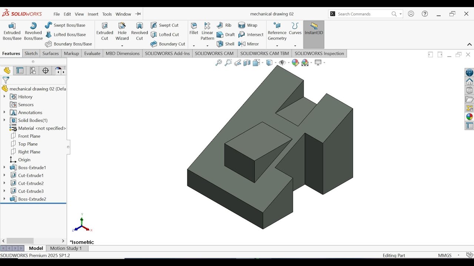Open the Tools menu
The height and width of the screenshot is (266, 474).
coord(107,14)
